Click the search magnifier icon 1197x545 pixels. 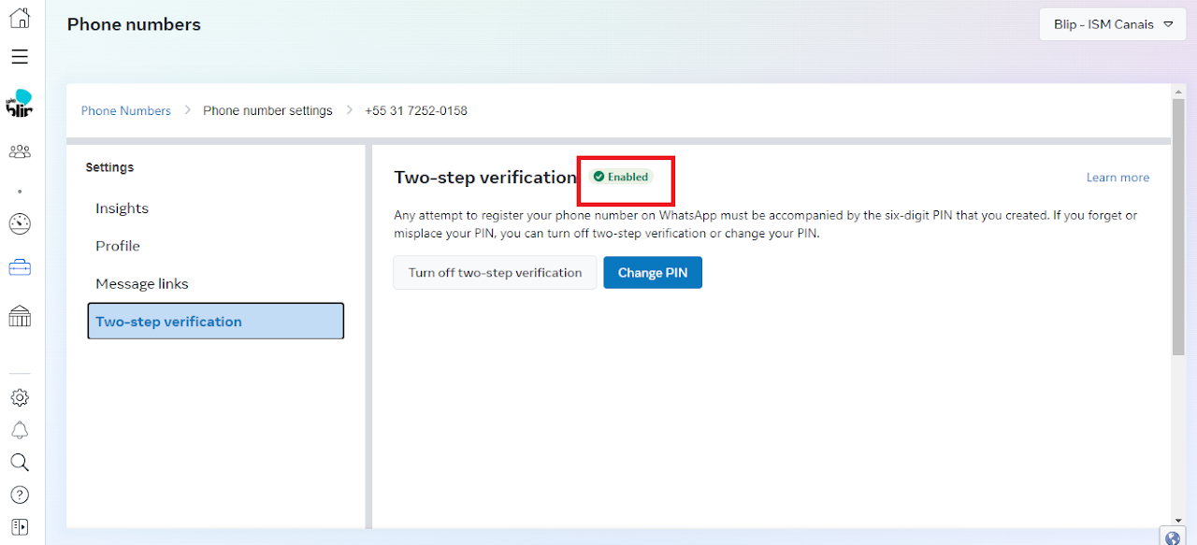pos(20,463)
